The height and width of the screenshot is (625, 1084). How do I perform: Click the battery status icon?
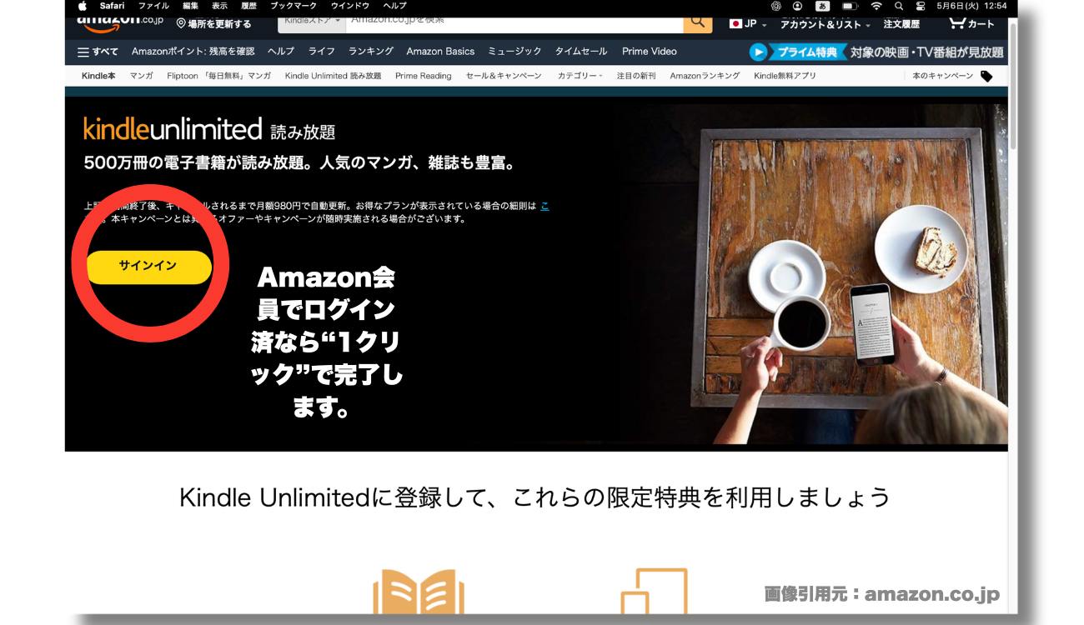pos(850,6)
